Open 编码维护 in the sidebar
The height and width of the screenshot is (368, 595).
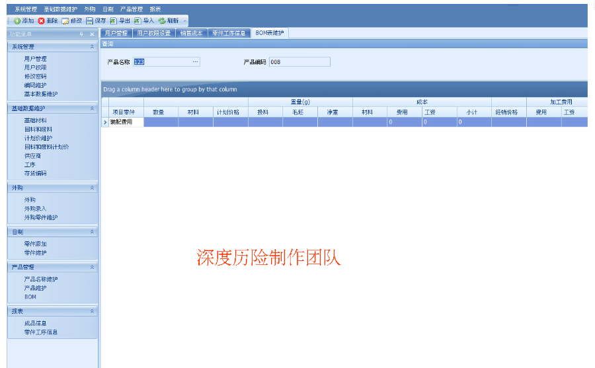point(35,85)
